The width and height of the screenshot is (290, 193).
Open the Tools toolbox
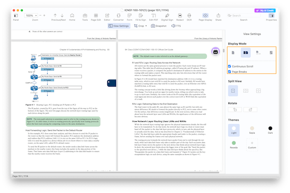pos(85,17)
